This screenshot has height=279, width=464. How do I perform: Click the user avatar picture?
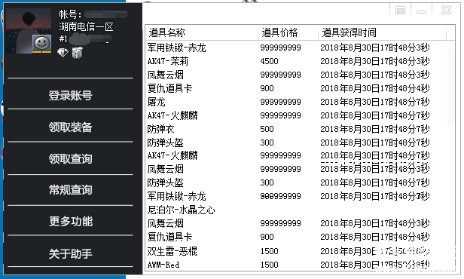coord(29,31)
